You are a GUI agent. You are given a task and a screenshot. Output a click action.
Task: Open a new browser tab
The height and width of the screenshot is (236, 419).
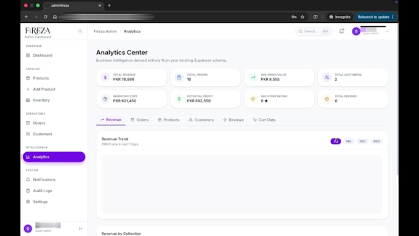(x=109, y=6)
